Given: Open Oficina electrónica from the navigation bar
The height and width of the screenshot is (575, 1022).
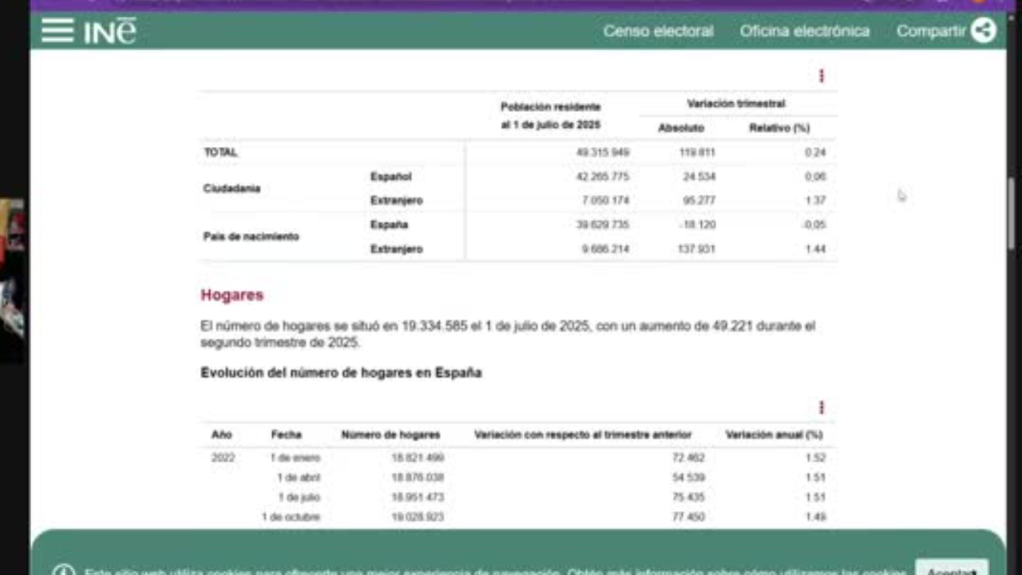Looking at the screenshot, I should [x=804, y=30].
